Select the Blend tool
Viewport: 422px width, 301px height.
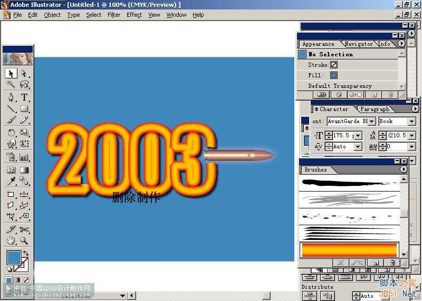pyautogui.click(x=24, y=181)
